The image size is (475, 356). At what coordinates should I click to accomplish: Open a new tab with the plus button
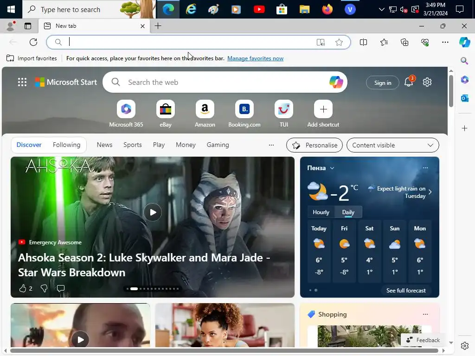pos(158,26)
